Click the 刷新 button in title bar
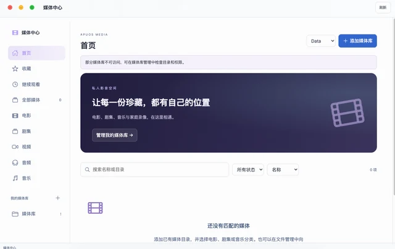 [383, 7]
